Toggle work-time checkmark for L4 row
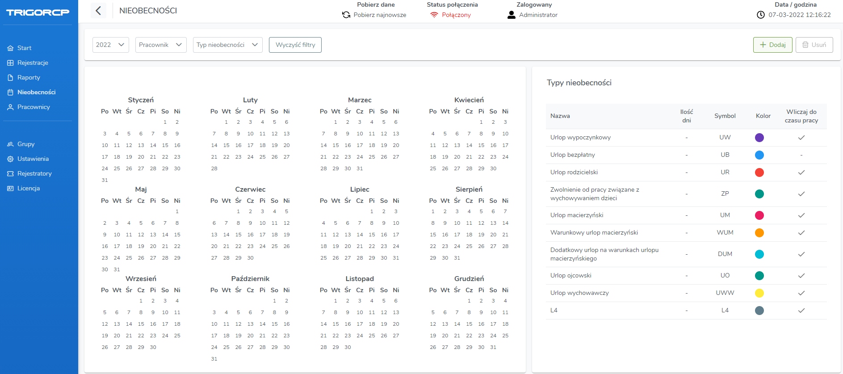 801,311
